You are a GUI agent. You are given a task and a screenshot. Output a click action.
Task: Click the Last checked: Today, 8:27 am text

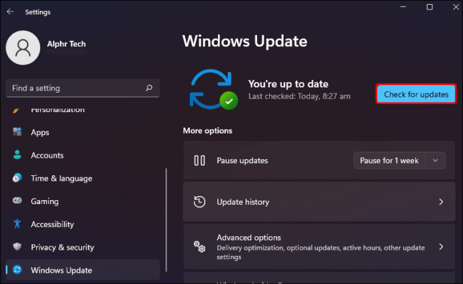299,96
